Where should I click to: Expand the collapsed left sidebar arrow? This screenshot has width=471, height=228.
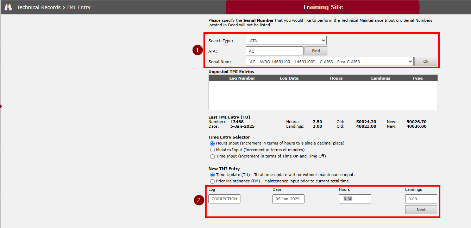[x=1, y=106]
